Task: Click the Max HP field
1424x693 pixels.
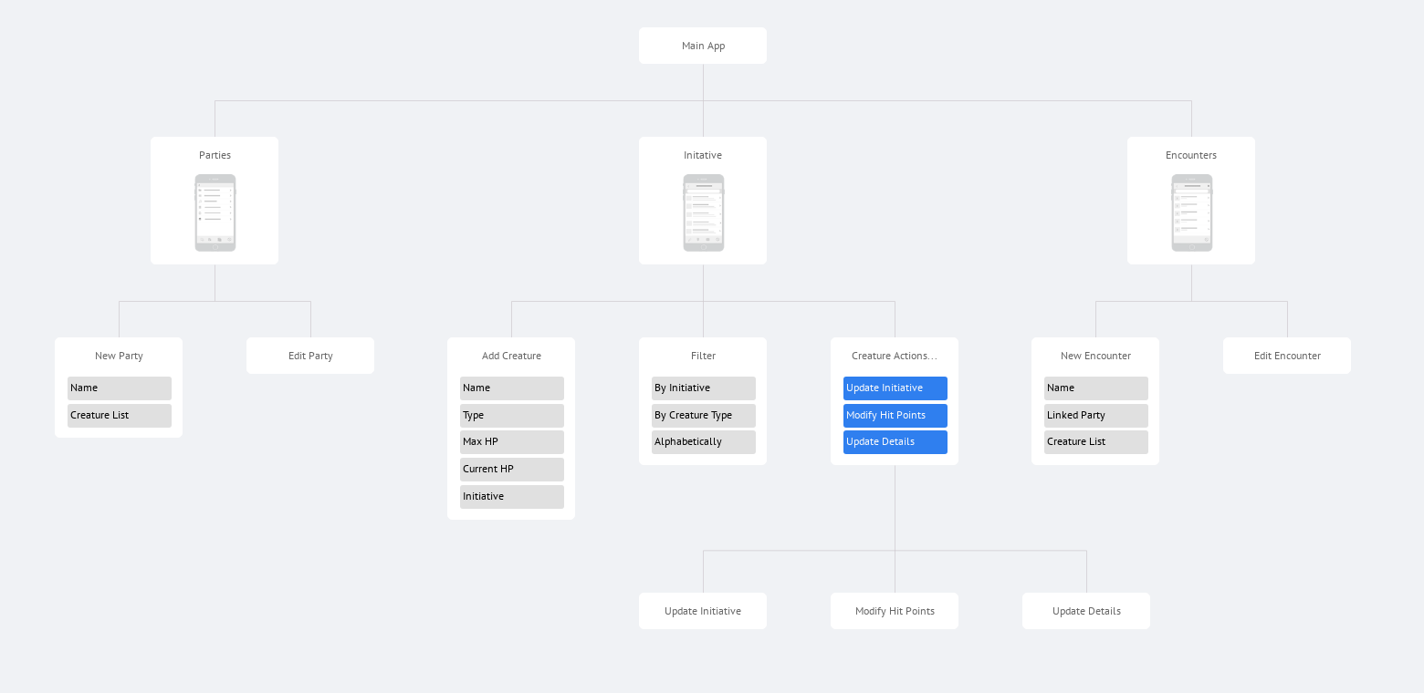Action: coord(512,442)
